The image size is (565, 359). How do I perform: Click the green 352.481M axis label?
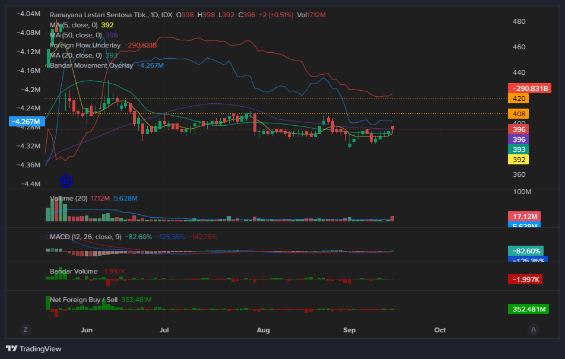click(x=528, y=309)
